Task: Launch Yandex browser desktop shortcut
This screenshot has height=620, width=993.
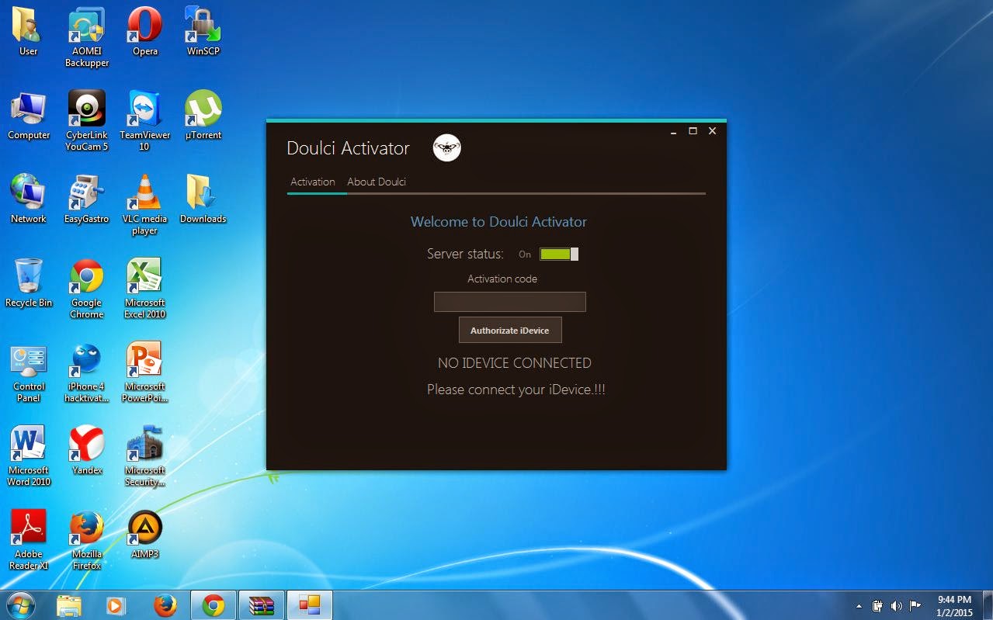Action: pyautogui.click(x=87, y=450)
